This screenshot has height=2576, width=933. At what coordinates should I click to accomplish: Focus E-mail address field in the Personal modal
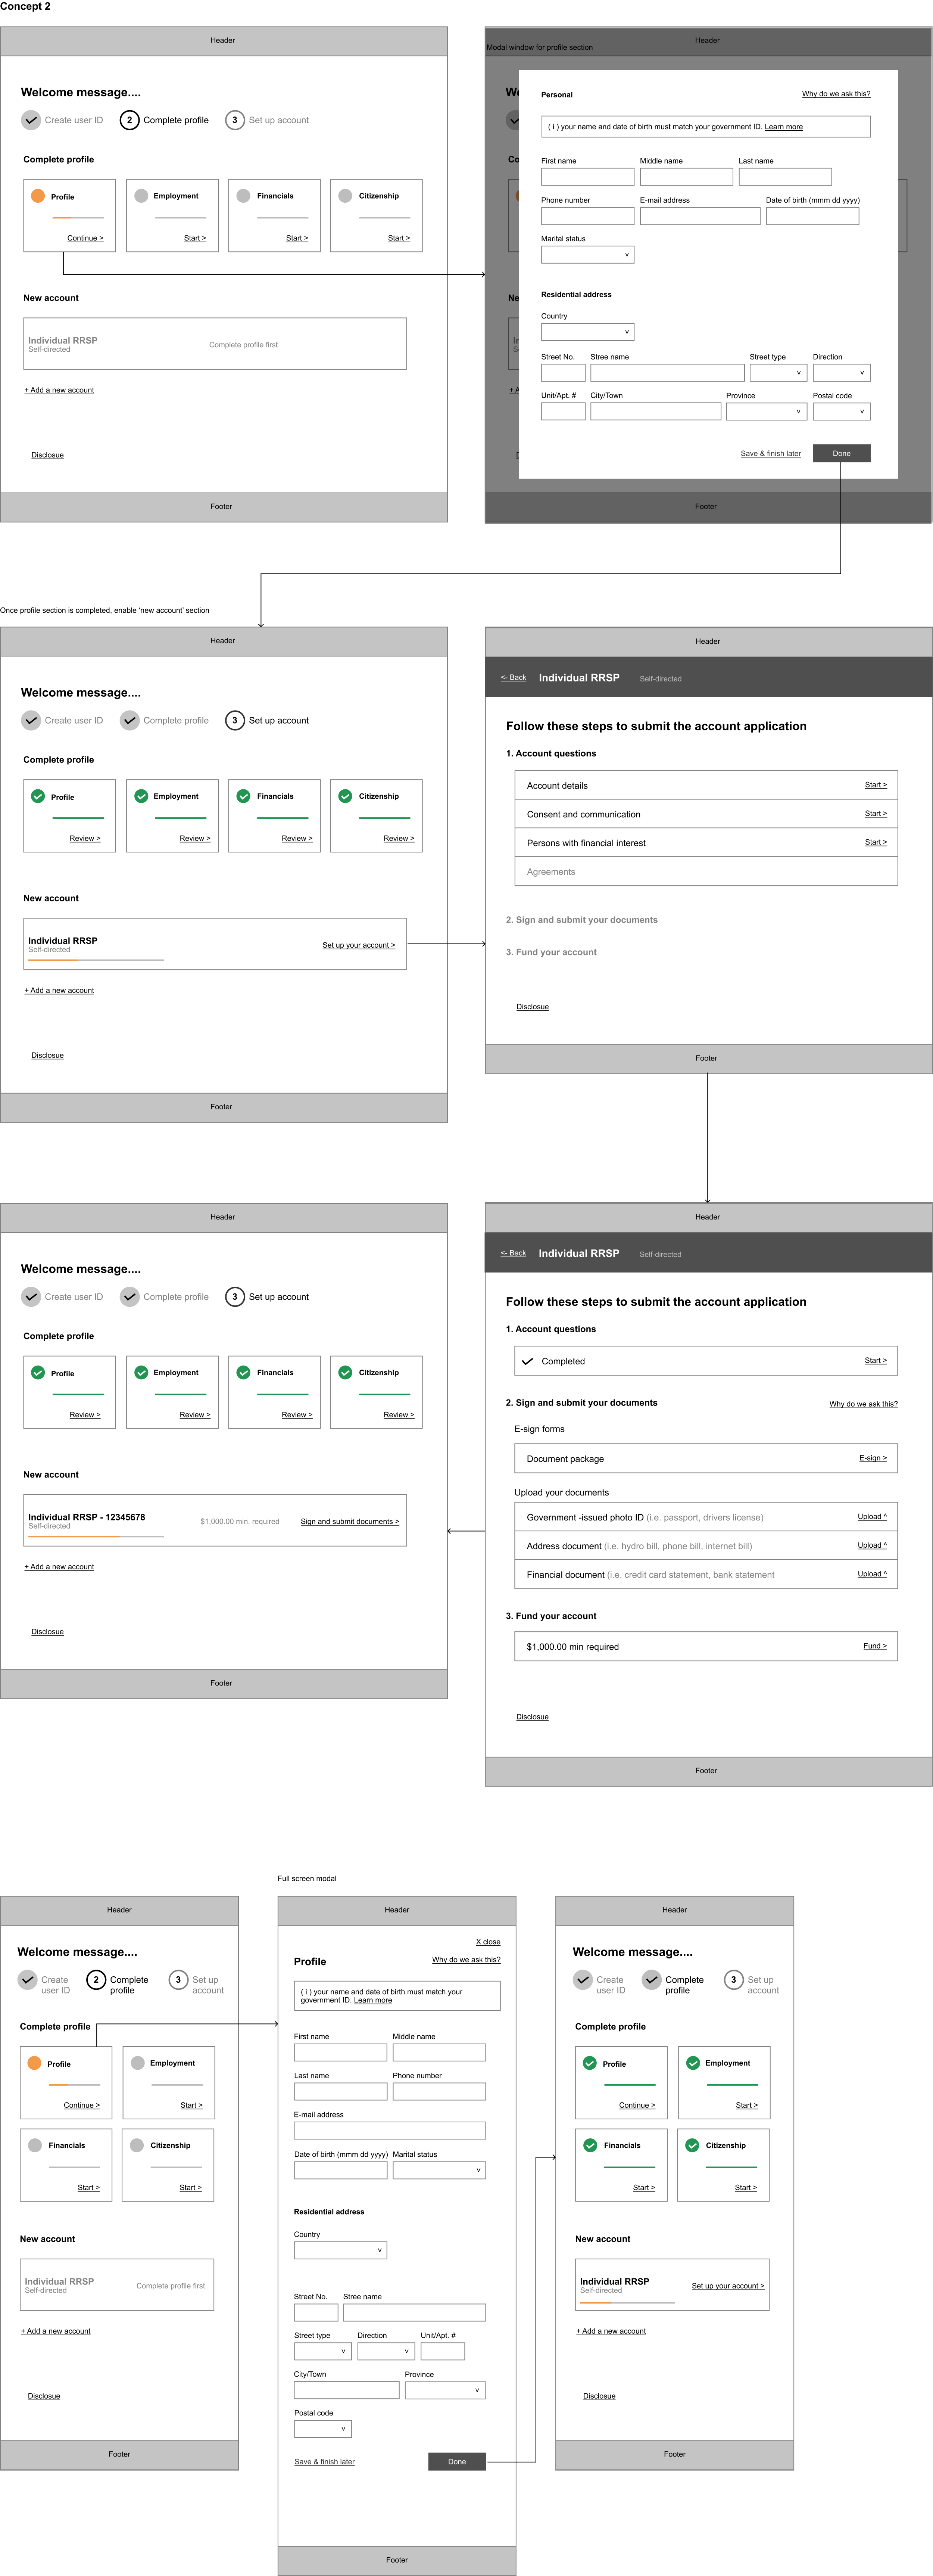700,216
